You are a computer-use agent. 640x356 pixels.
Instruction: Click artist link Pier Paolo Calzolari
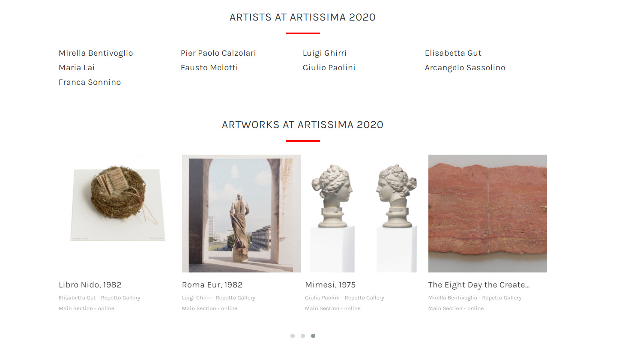pyautogui.click(x=218, y=53)
